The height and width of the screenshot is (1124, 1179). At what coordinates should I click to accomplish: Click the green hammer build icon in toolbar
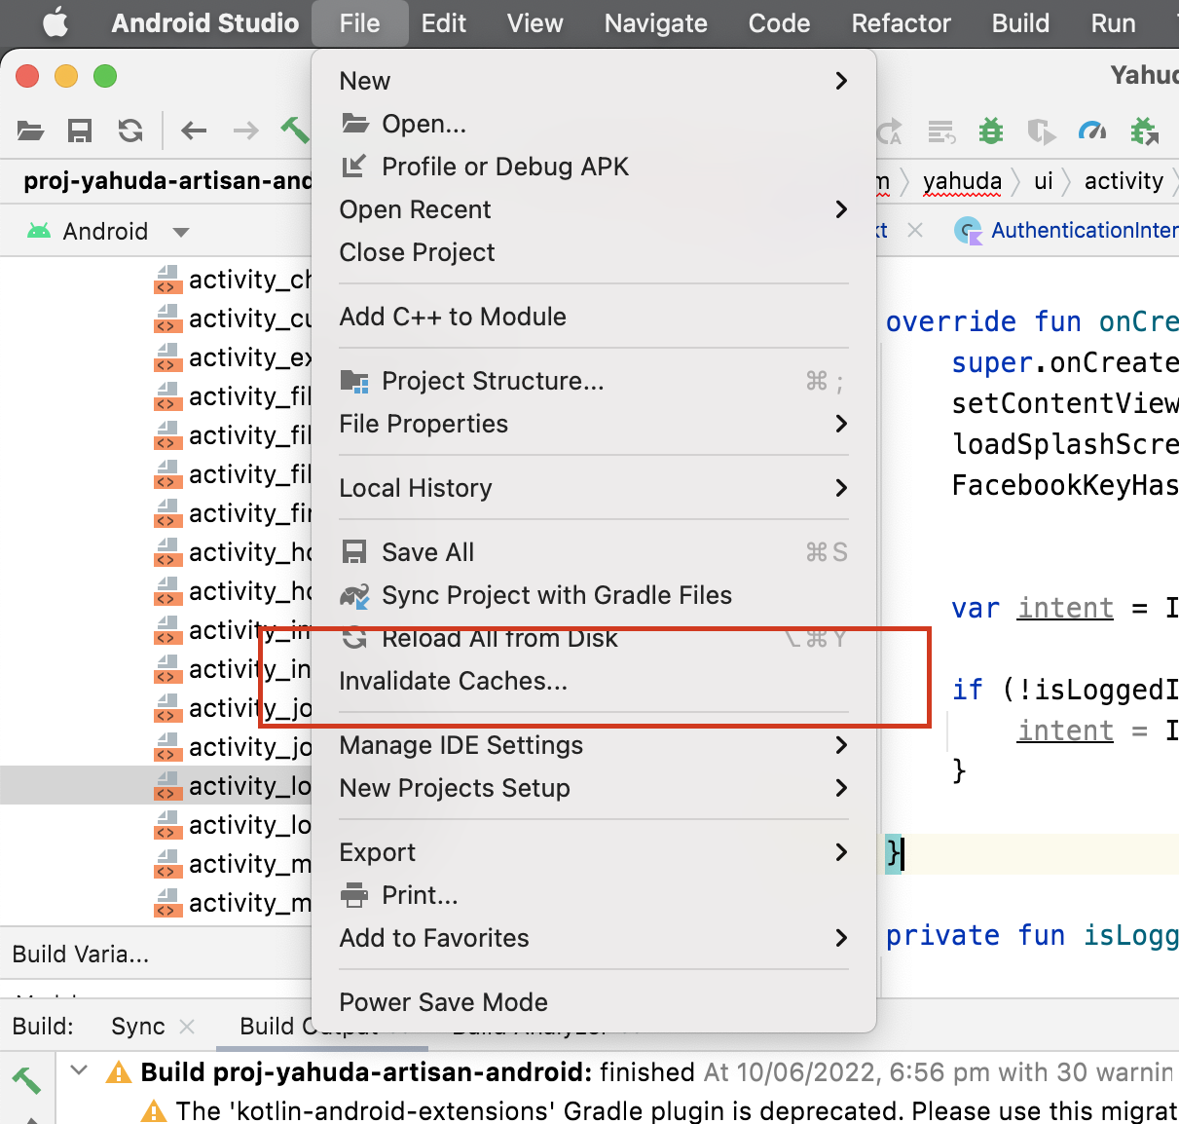point(295,130)
